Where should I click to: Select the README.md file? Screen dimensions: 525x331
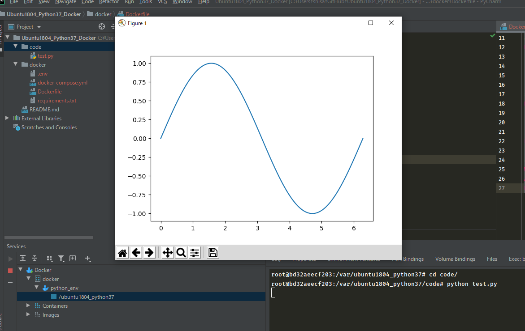click(44, 109)
